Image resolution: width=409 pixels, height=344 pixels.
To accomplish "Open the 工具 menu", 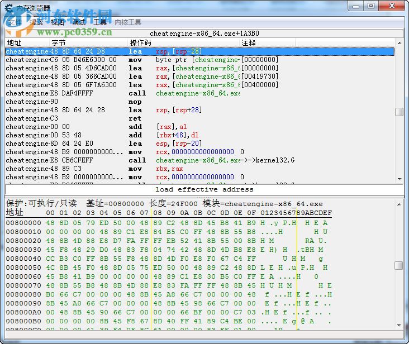I will (x=100, y=22).
